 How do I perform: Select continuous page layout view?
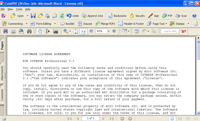pos(180,119)
